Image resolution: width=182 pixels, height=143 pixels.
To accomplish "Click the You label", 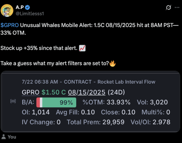I will click(12, 137).
